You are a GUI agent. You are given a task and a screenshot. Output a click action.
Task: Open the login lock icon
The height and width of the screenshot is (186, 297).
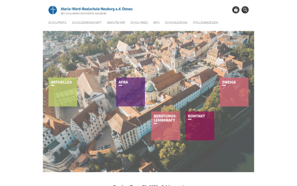(x=236, y=10)
